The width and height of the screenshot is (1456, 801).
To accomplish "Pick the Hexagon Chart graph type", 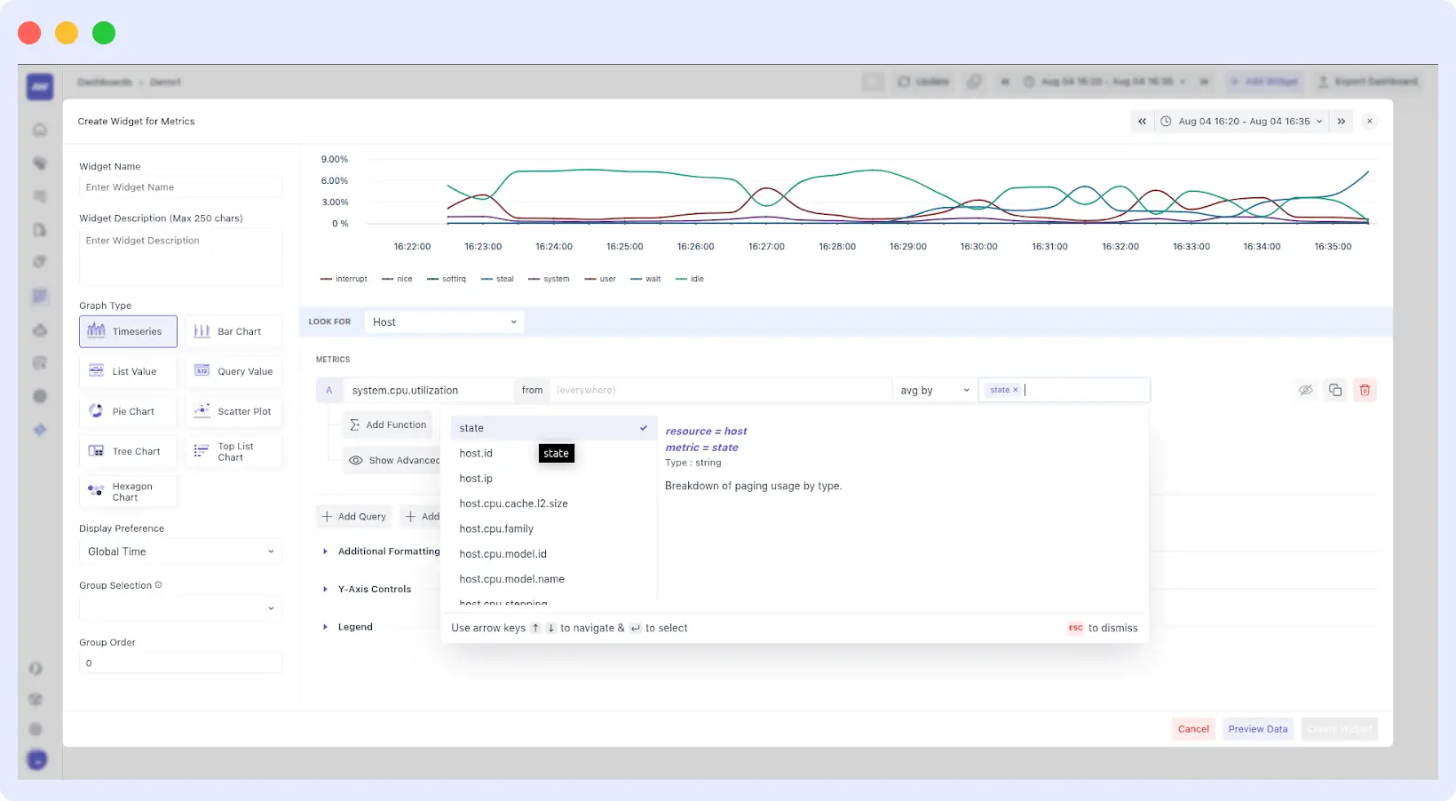I will tap(128, 491).
